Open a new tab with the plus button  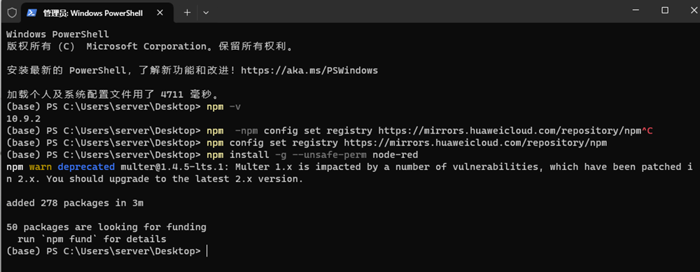187,13
